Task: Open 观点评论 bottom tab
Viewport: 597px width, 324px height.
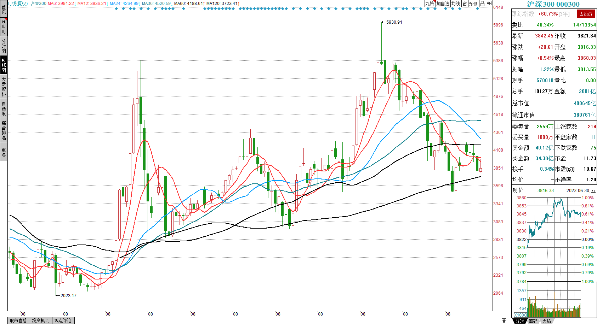Action: (63, 320)
